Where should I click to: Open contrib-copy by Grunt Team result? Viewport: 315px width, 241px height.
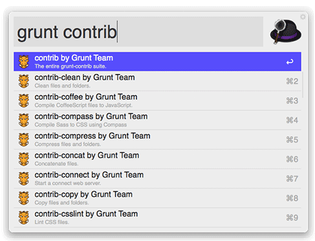(157, 198)
